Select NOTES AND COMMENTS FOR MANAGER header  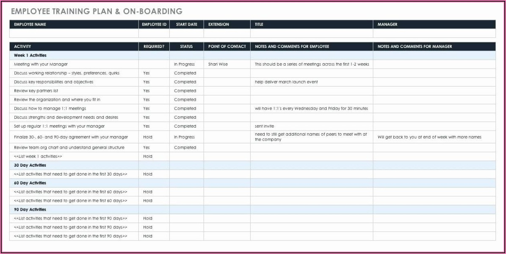(434, 47)
